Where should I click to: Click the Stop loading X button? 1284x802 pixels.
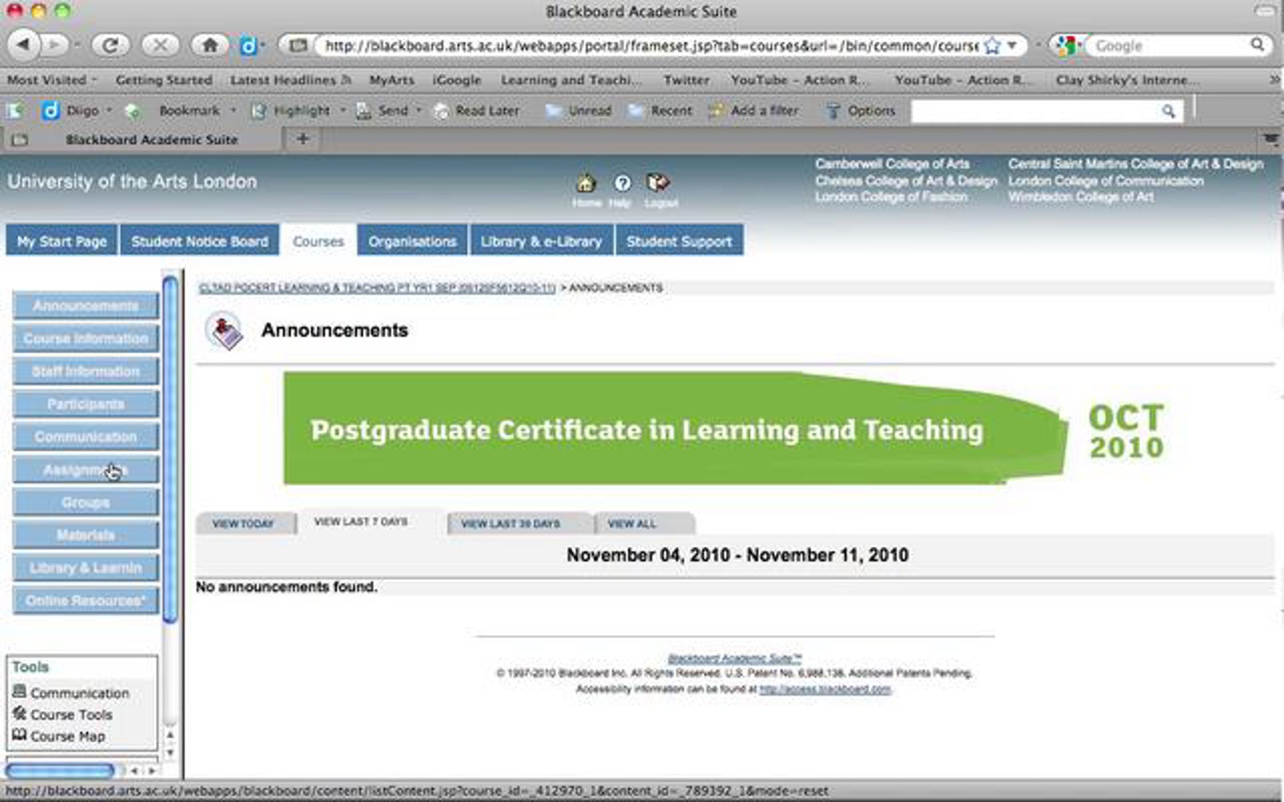click(x=160, y=45)
